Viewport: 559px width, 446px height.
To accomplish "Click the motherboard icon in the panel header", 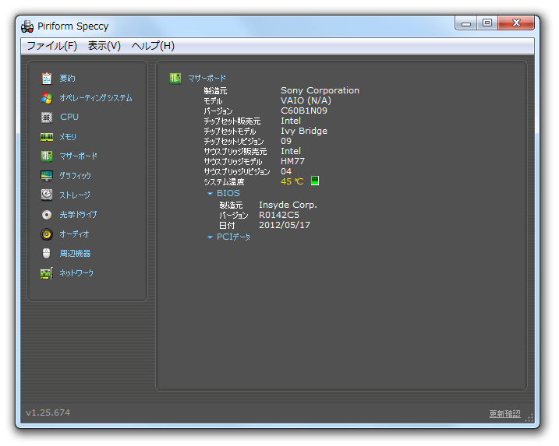I will (175, 78).
